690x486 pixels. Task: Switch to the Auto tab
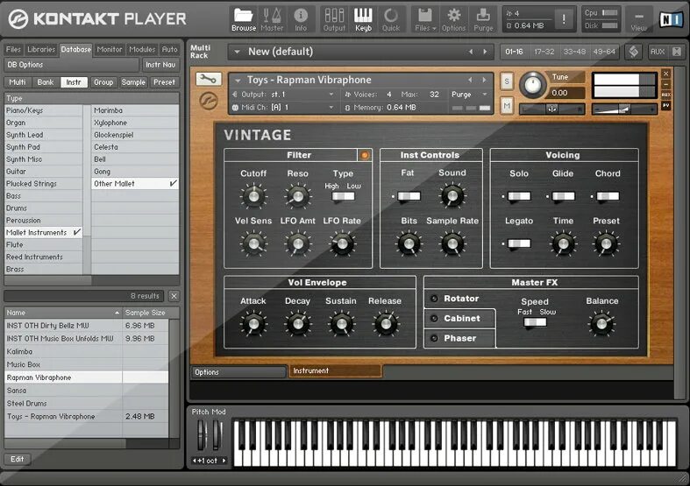tap(169, 49)
